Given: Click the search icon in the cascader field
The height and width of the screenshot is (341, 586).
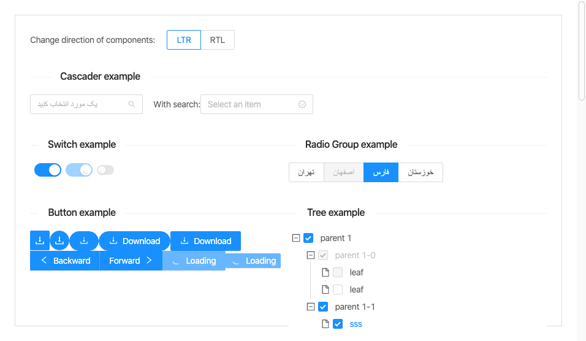Looking at the screenshot, I should point(132,104).
